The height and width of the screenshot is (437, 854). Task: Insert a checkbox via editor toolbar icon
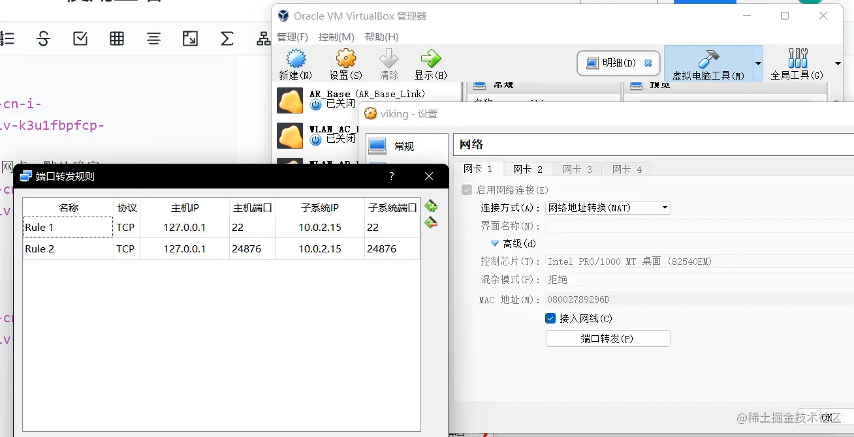click(80, 38)
